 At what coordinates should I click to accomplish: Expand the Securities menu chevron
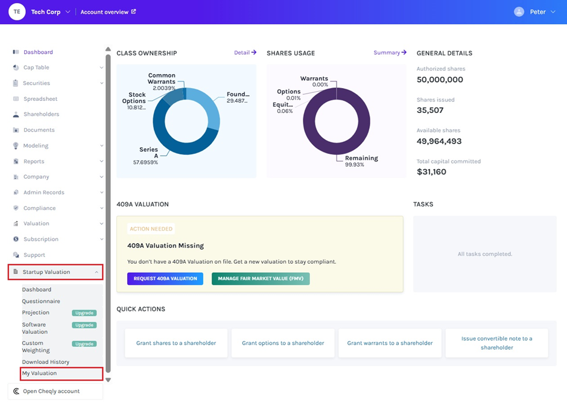click(101, 83)
